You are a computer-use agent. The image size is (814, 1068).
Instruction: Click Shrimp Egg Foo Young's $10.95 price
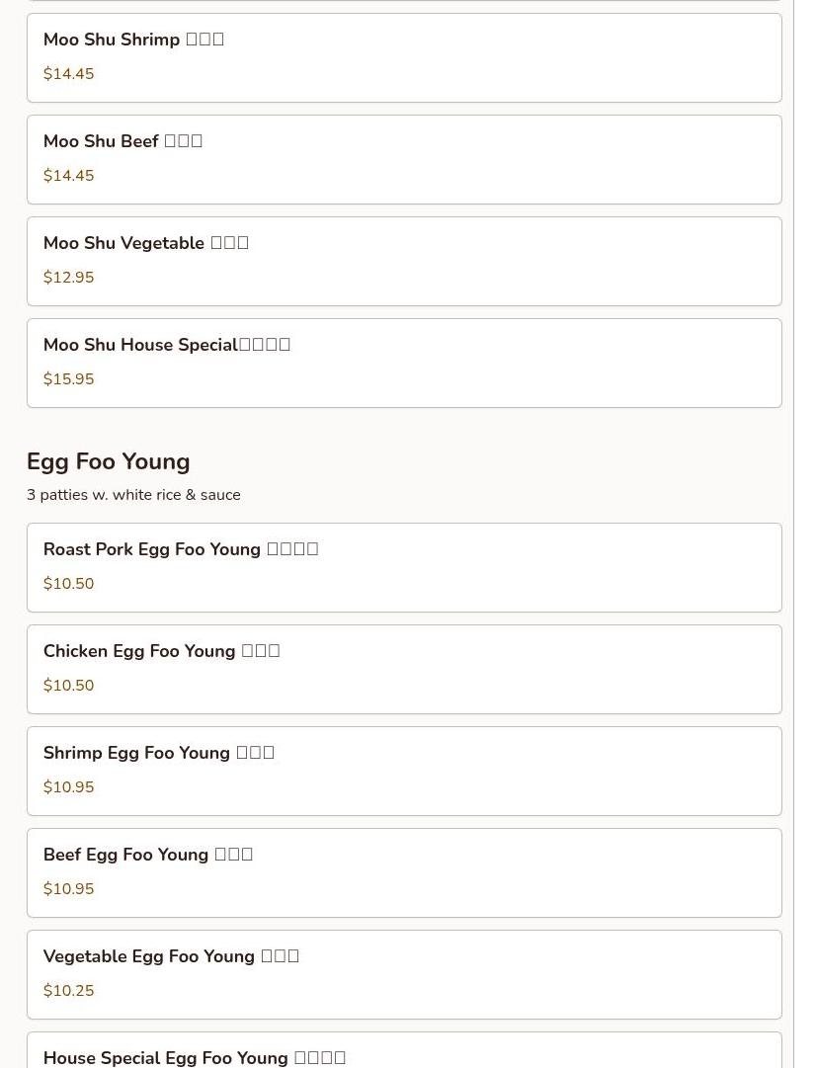point(68,787)
